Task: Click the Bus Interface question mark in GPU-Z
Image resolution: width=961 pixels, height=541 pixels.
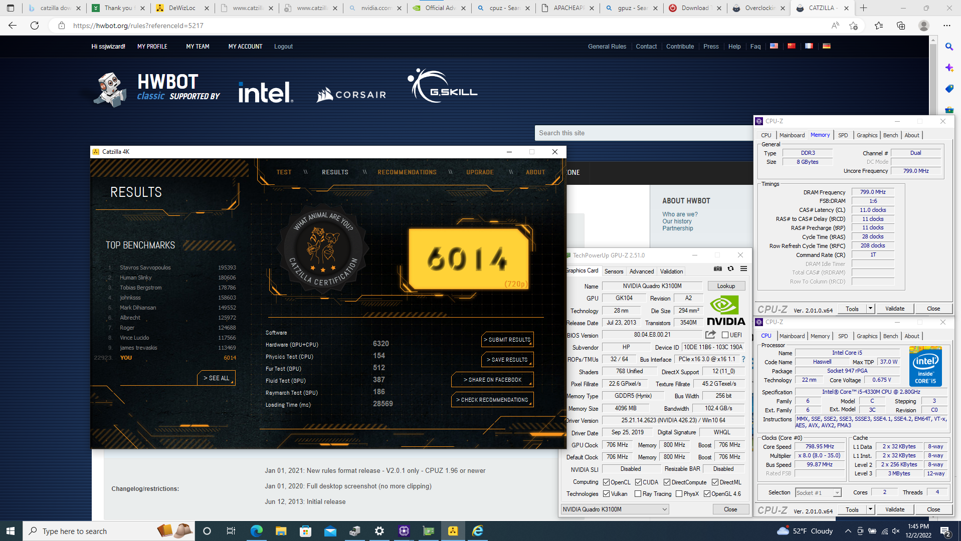Action: pyautogui.click(x=743, y=359)
